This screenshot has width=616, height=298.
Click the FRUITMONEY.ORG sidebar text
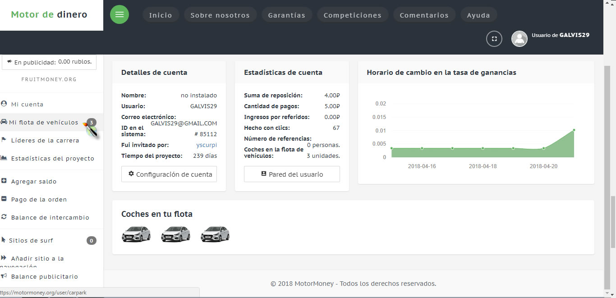[49, 79]
